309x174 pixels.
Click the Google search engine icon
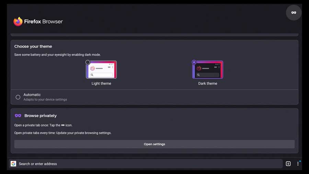pos(13,164)
